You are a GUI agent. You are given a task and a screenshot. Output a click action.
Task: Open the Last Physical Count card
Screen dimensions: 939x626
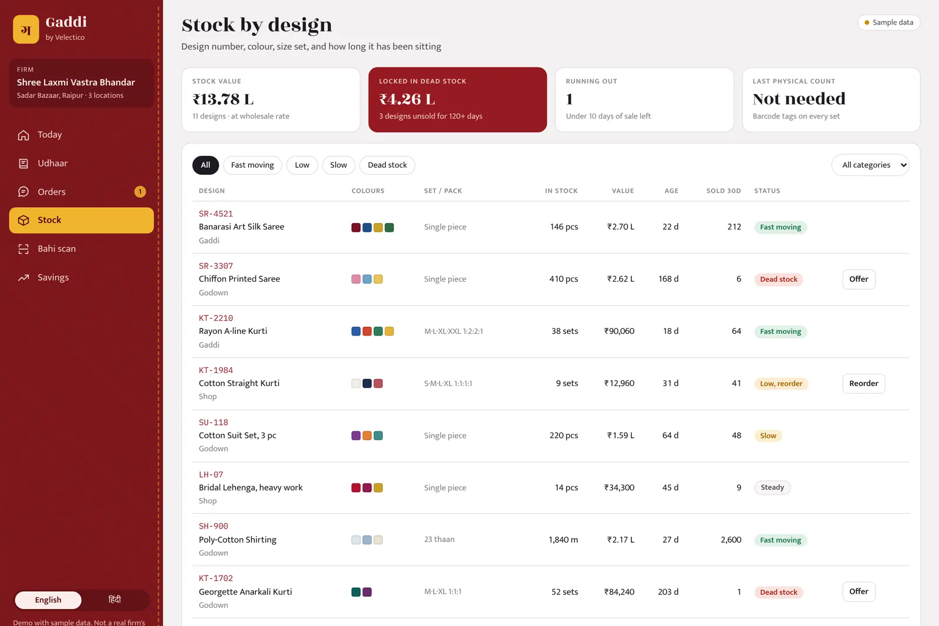point(831,100)
